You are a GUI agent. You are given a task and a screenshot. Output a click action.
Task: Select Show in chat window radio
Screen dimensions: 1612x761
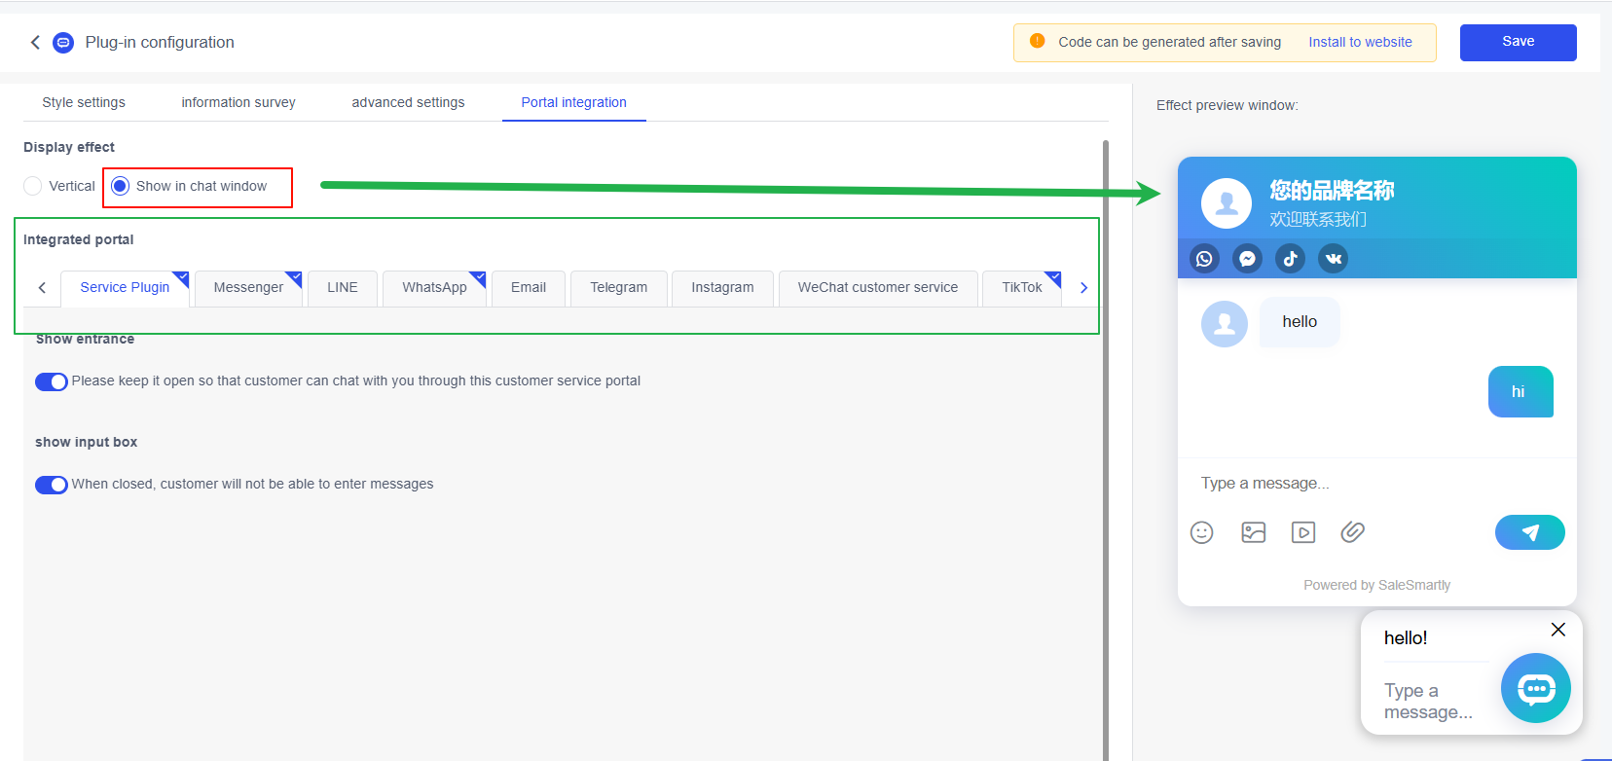click(x=121, y=186)
